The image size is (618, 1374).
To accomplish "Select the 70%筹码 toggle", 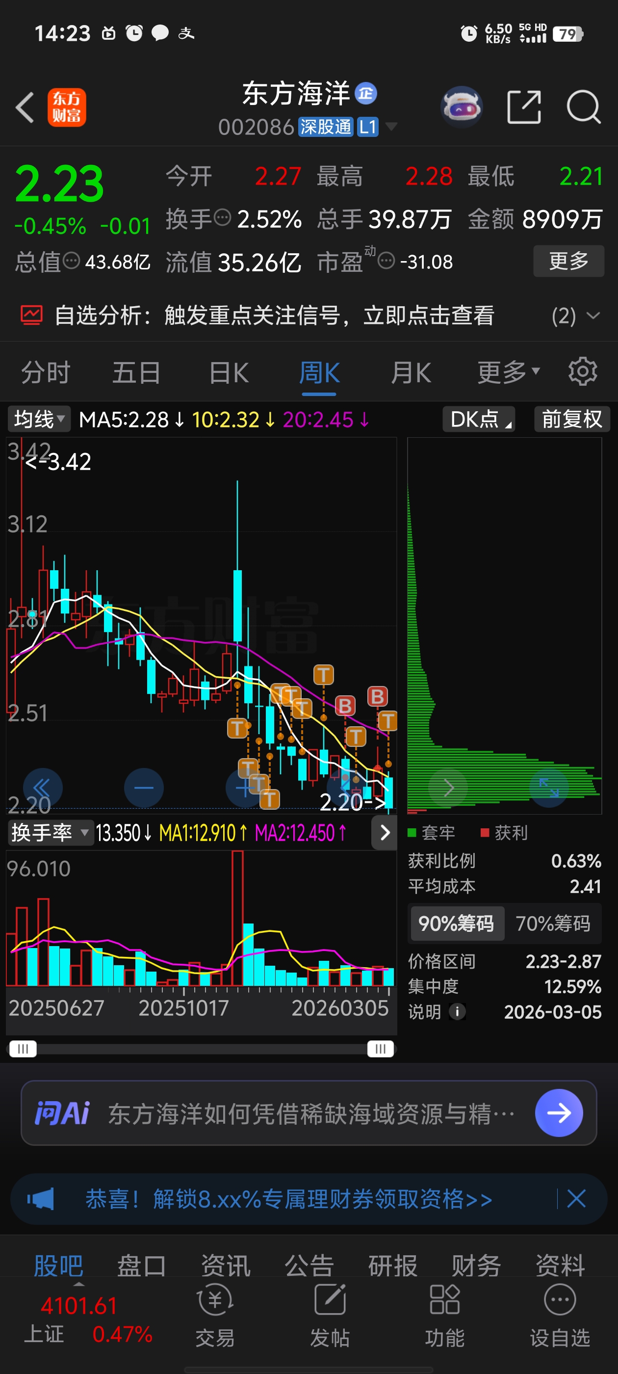I will 553,924.
